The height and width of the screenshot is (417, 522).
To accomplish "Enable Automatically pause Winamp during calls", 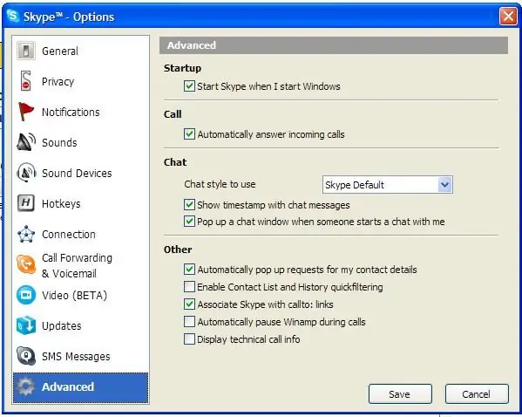I will pos(189,321).
